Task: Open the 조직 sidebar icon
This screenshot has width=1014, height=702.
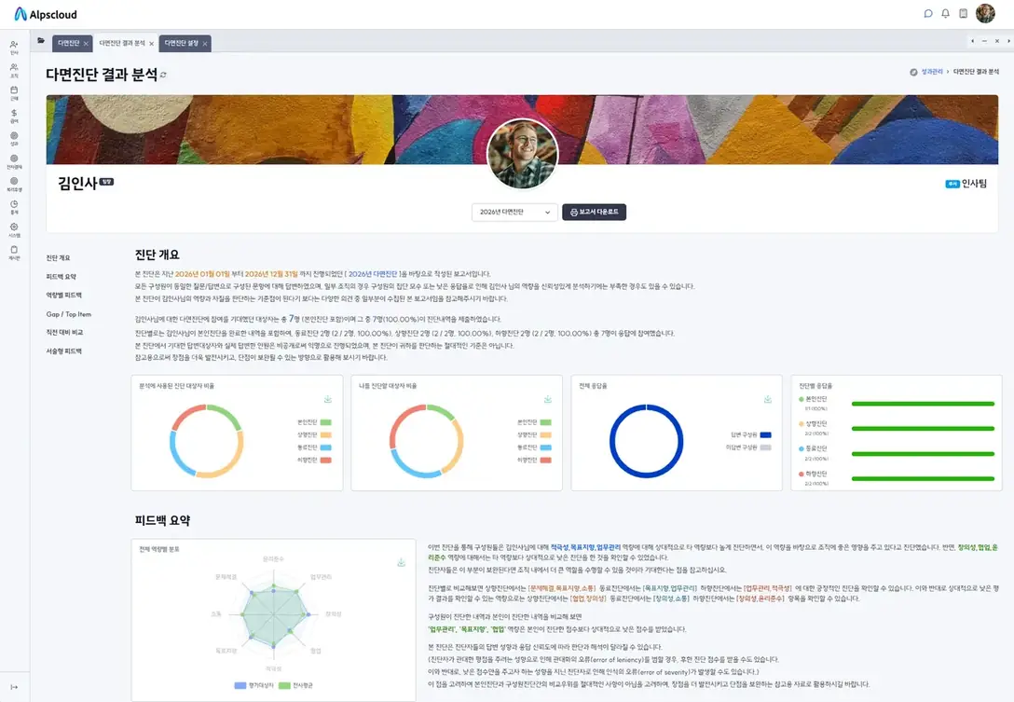Action: point(14,71)
